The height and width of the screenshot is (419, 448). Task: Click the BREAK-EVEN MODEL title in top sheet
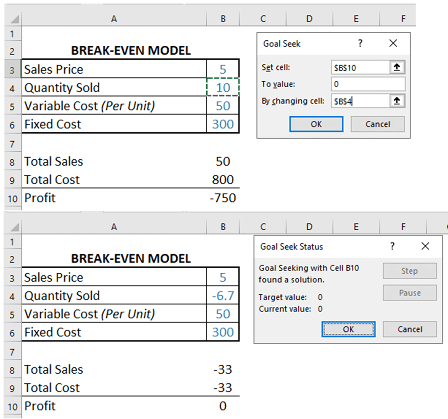(x=131, y=50)
